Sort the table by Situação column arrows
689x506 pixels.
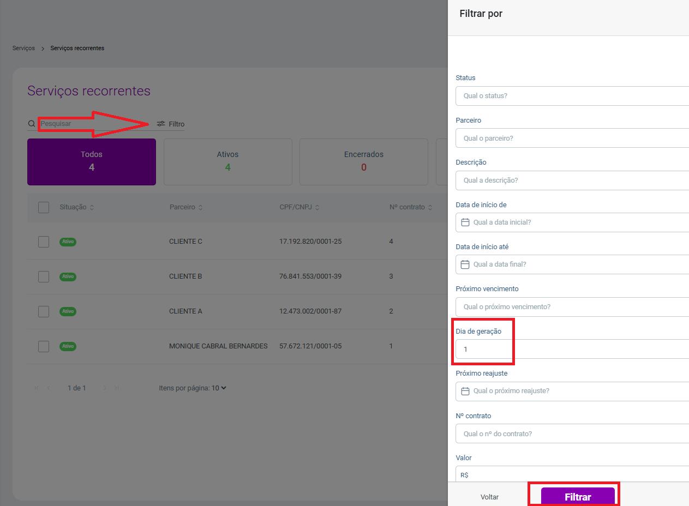click(92, 207)
